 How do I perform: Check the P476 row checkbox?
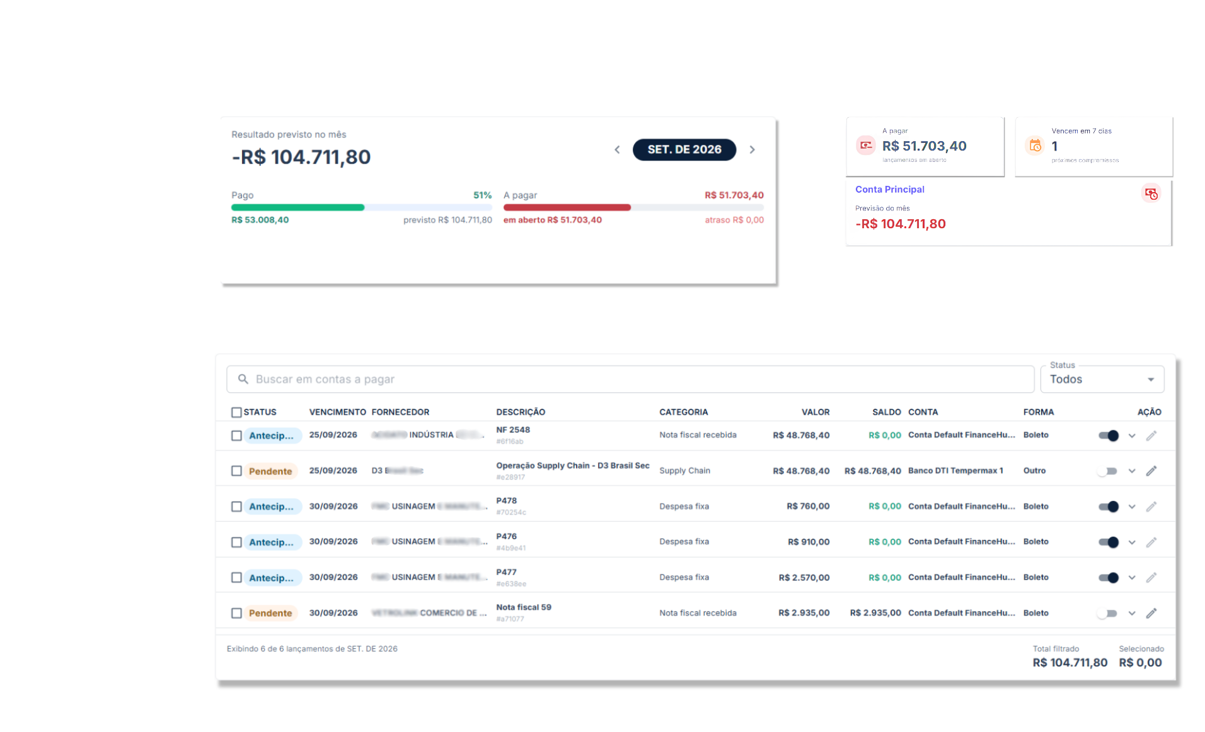[x=236, y=542]
